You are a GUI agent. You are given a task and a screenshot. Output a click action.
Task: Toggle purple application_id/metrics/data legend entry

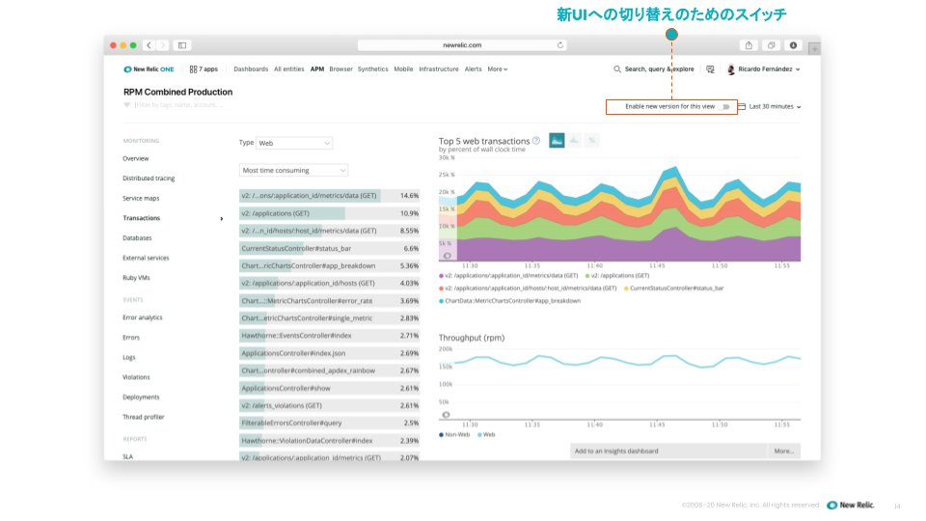508,276
